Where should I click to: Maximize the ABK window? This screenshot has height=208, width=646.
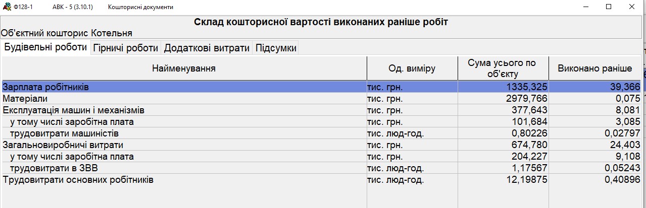(609, 7)
